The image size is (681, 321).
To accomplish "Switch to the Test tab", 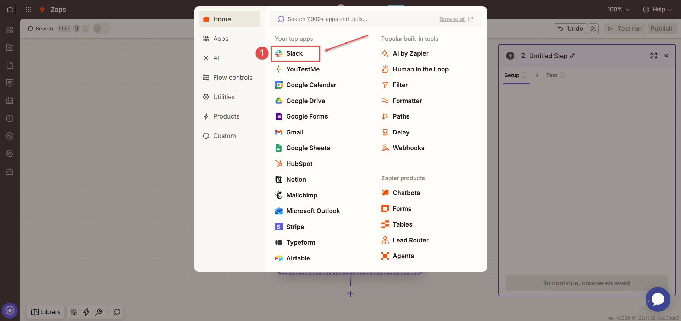I will [552, 75].
